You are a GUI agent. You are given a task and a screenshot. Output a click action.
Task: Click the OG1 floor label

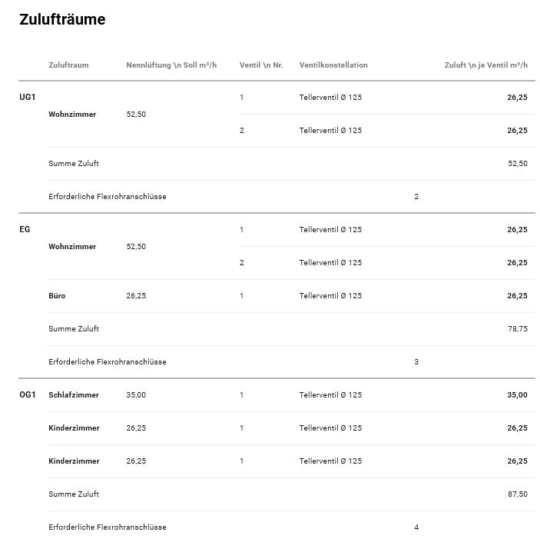tap(28, 395)
